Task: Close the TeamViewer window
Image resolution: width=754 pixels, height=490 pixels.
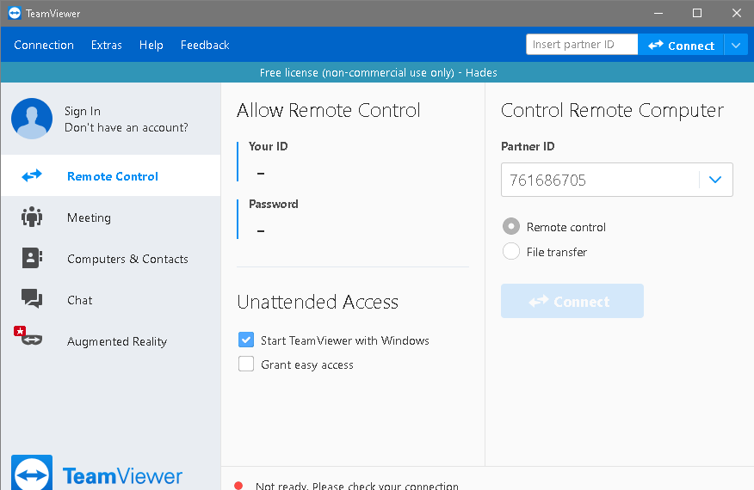Action: [736, 13]
